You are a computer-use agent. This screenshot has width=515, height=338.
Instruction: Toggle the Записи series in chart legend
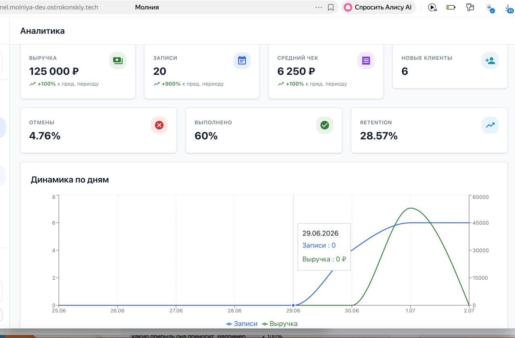coord(242,324)
